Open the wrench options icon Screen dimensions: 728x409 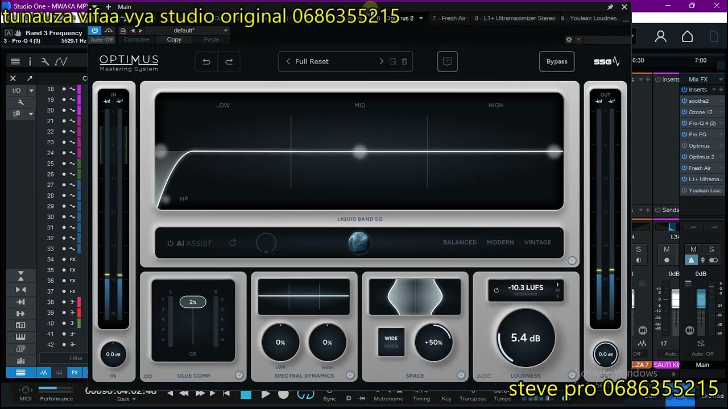tap(45, 61)
